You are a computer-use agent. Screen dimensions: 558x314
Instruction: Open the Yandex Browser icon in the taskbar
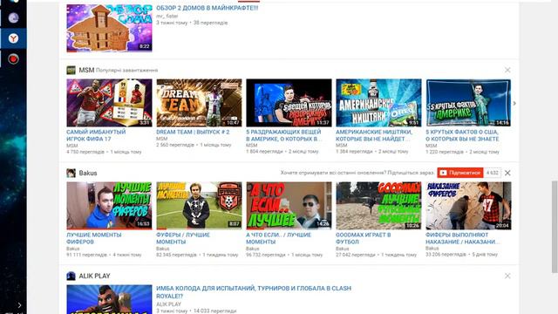14,38
